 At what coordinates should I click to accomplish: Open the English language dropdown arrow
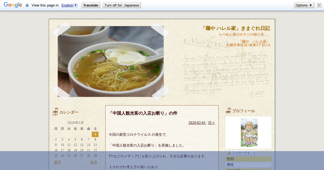coord(76,5)
